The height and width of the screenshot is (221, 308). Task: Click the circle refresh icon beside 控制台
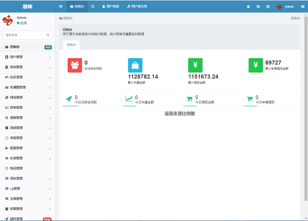(x=93, y=6)
